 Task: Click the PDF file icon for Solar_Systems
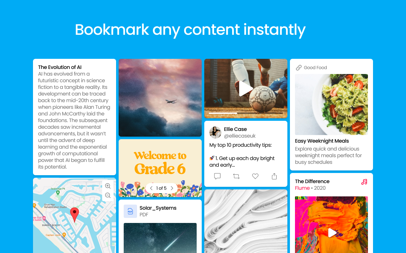coord(130,211)
